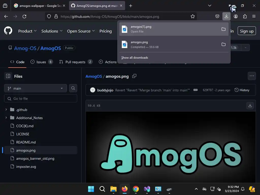The width and height of the screenshot is (260, 195).
Task: Open more file actions menu
Action: tap(252, 76)
